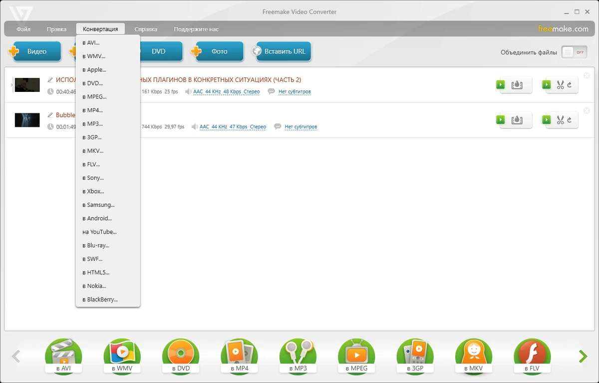This screenshot has width=599, height=383.
Task: Choose the WMV format icon in bottom bar
Action: (122, 356)
